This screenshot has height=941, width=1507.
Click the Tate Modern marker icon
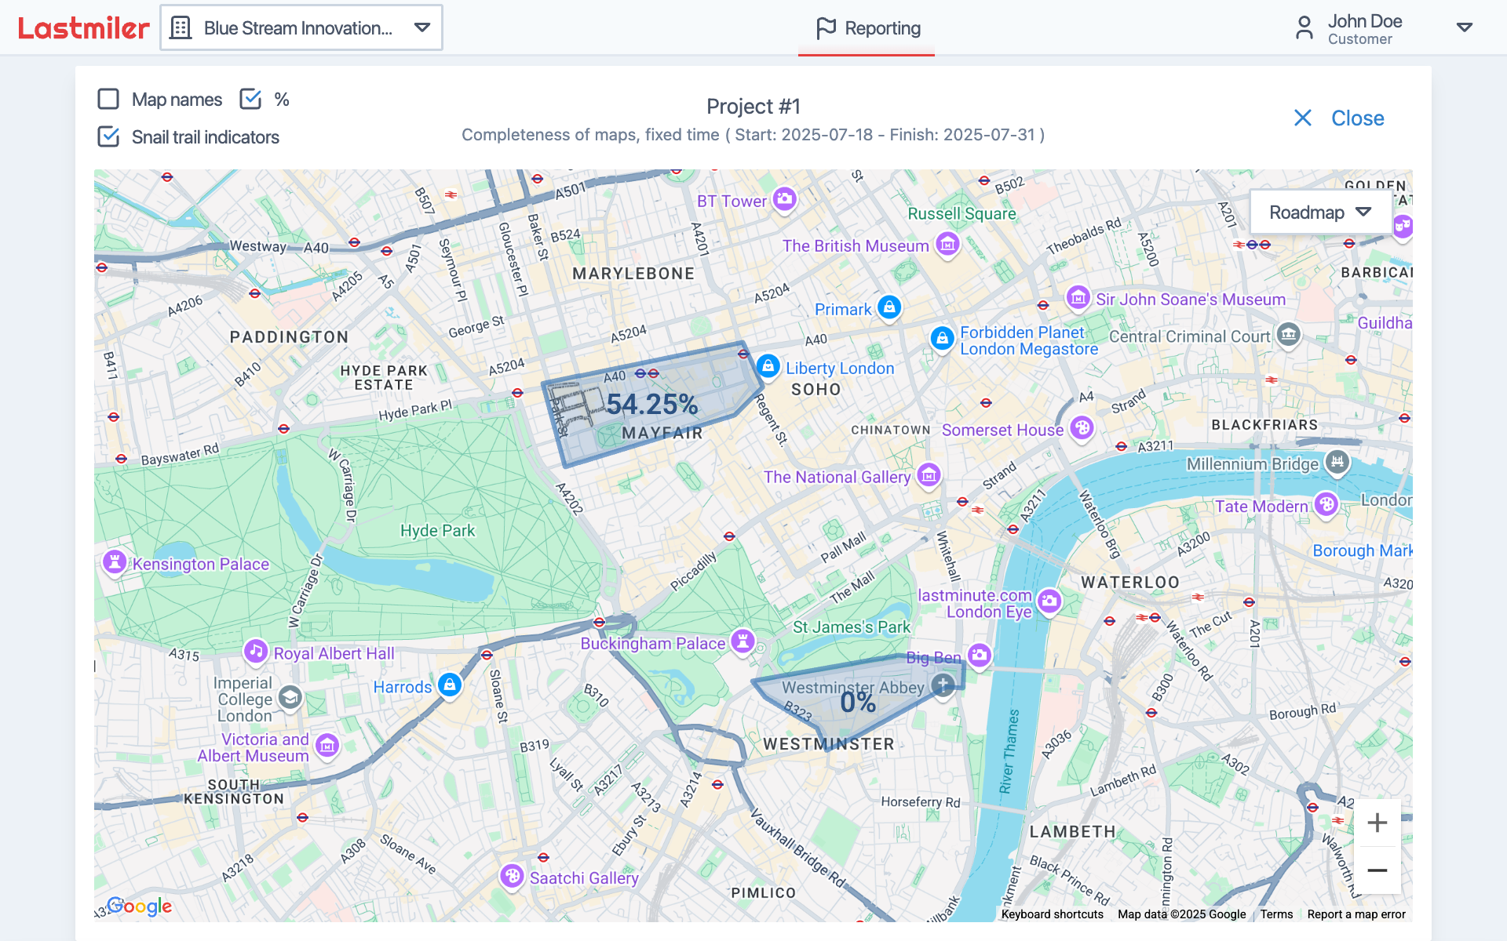pos(1326,503)
